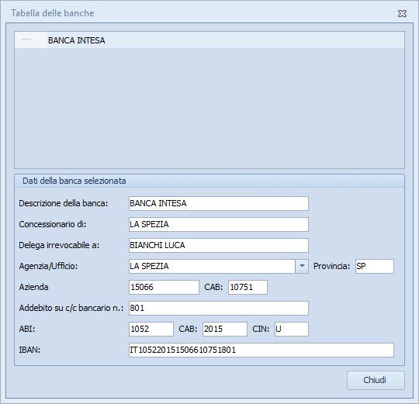
Task: Select the Delega irrevocabile a field
Action: pyautogui.click(x=219, y=245)
